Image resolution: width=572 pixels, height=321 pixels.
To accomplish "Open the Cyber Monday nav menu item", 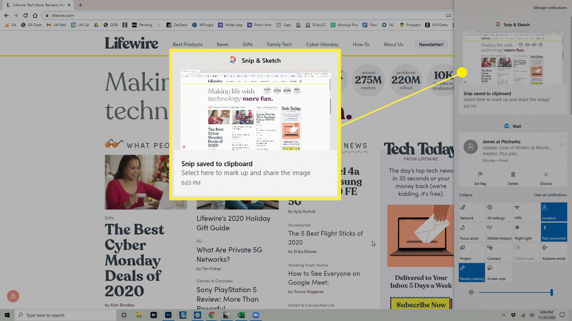I will [x=323, y=44].
